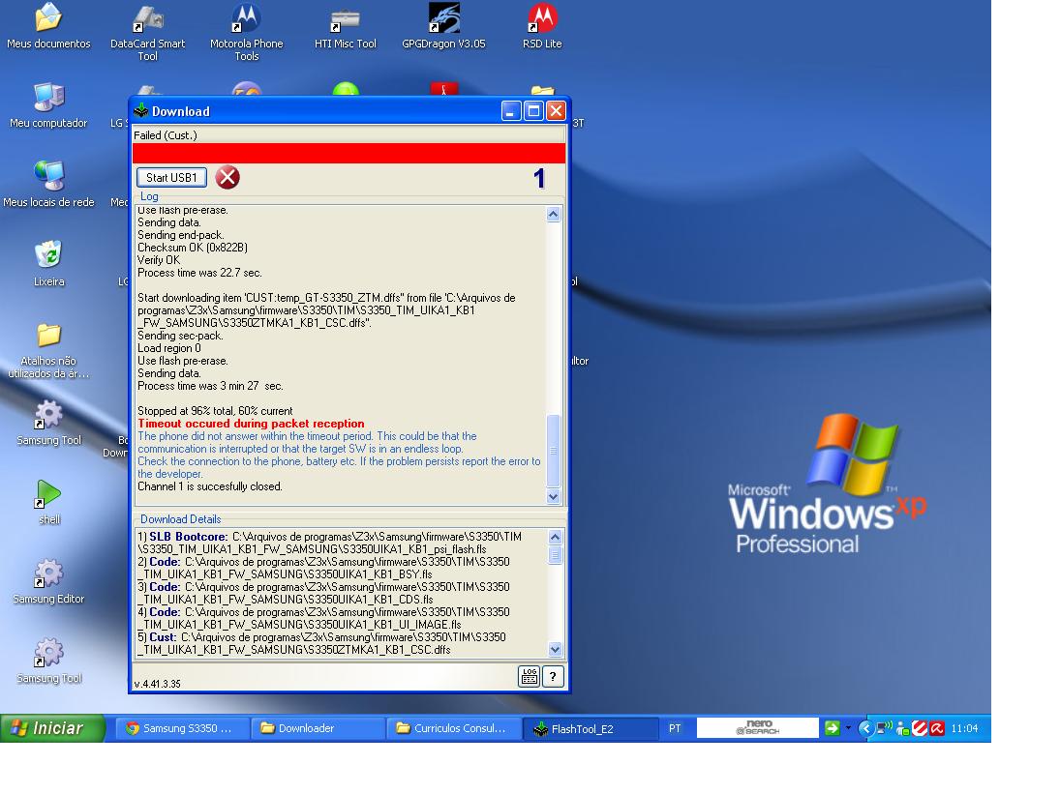
Task: Click the red failed progress bar
Action: (348, 153)
